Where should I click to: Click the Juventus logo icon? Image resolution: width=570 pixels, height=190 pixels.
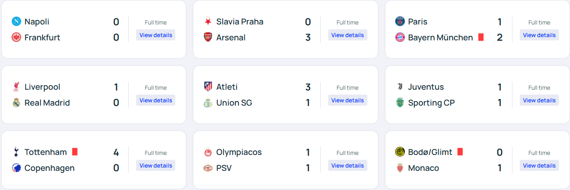coord(400,87)
